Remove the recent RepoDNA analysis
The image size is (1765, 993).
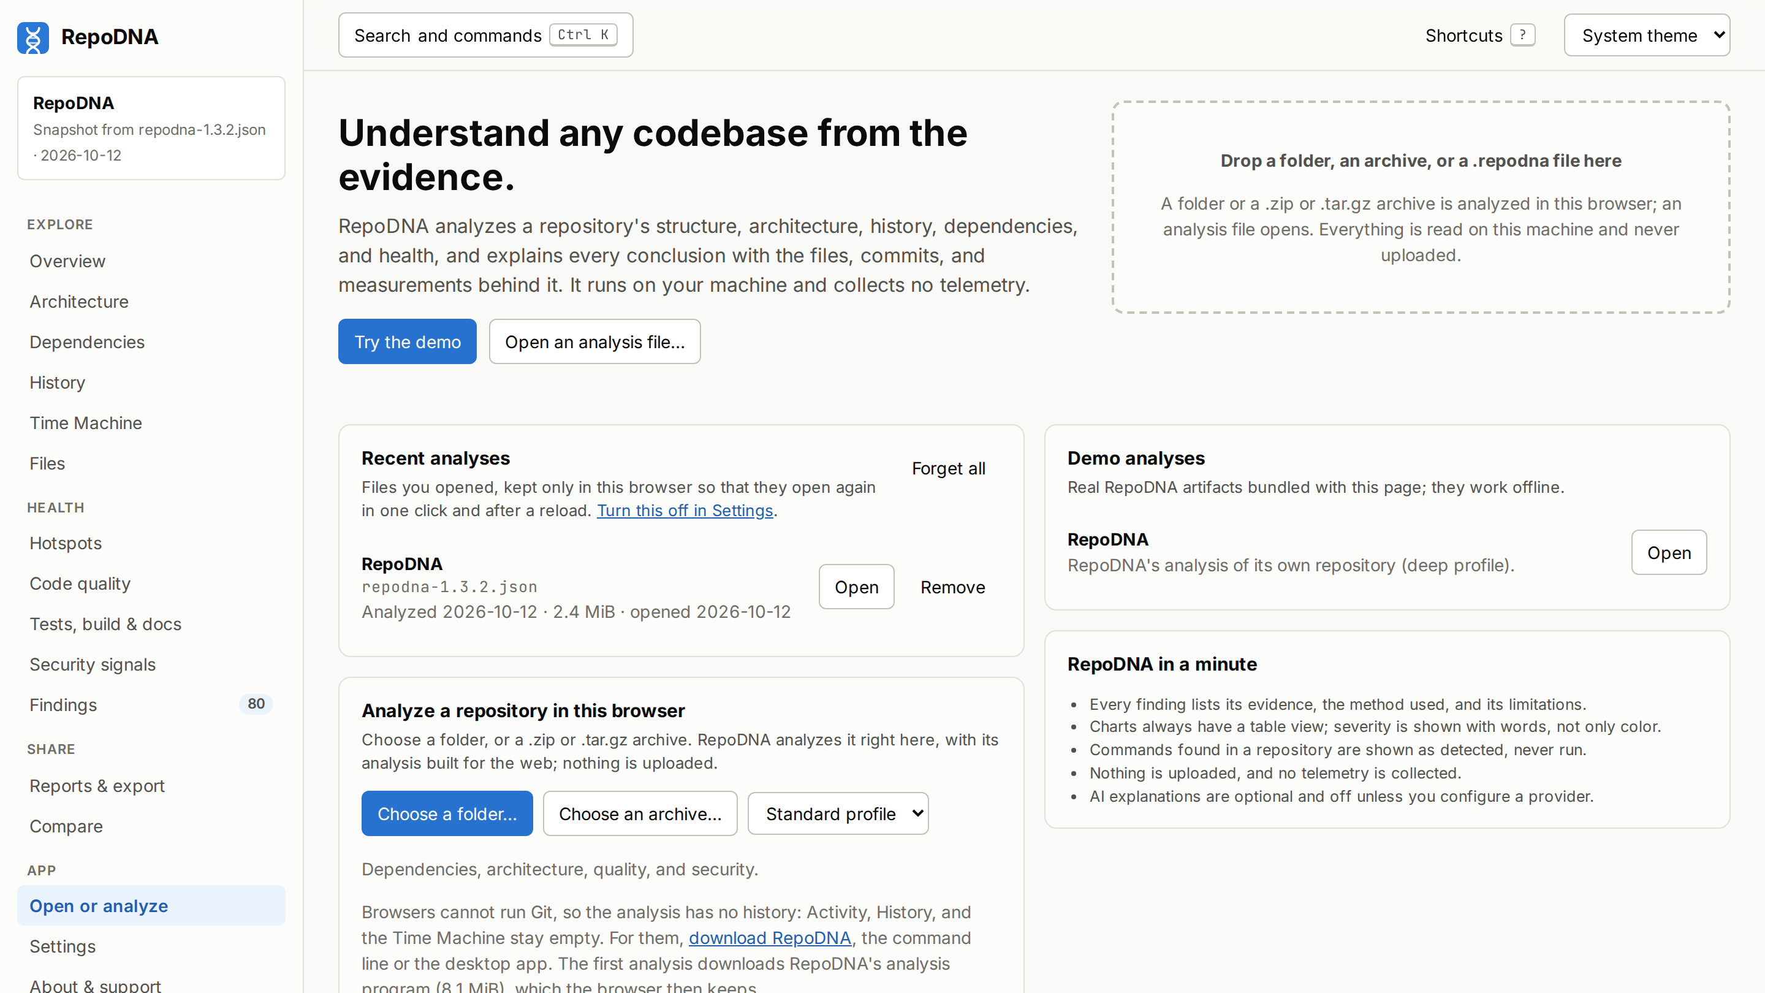click(x=952, y=587)
